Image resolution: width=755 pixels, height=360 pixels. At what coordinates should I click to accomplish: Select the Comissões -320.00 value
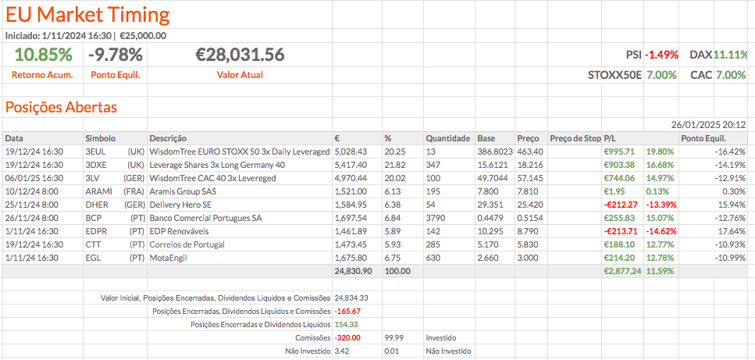pos(347,338)
